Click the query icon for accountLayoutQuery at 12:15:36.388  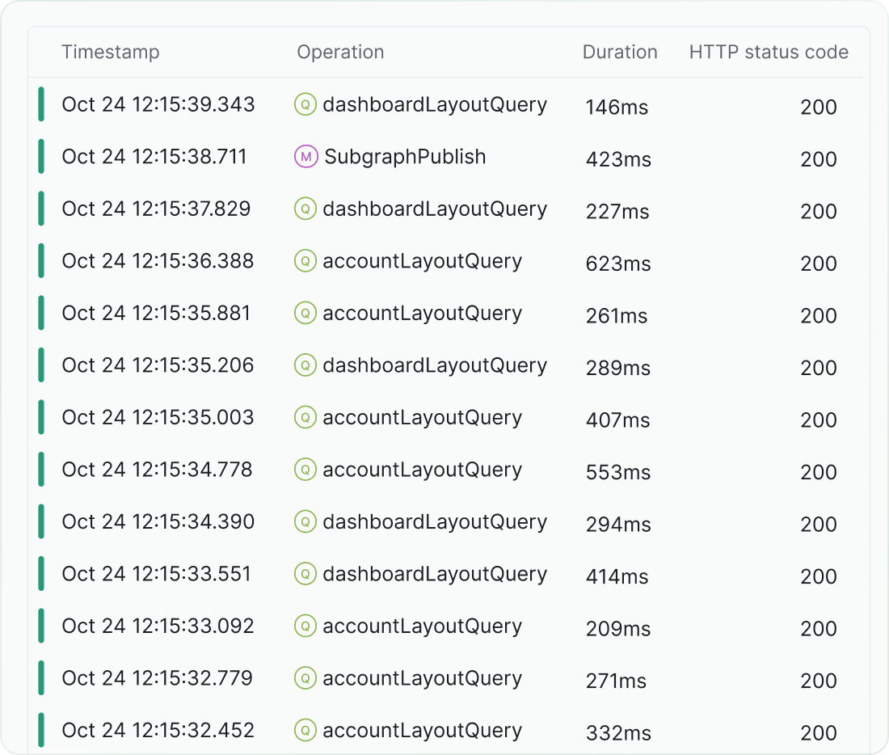305,261
